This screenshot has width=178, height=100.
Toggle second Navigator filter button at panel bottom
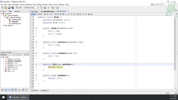pyautogui.click(x=6, y=90)
